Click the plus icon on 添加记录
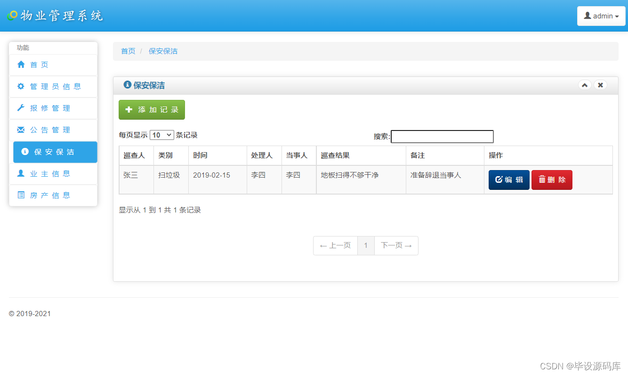This screenshot has width=628, height=375. pos(129,109)
